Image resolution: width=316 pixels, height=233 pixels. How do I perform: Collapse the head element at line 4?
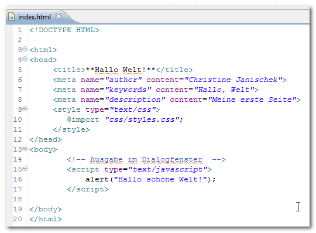tap(25, 59)
